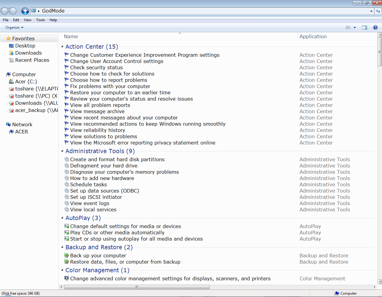Click icon of View event logs
382x297 pixels.
click(x=67, y=203)
